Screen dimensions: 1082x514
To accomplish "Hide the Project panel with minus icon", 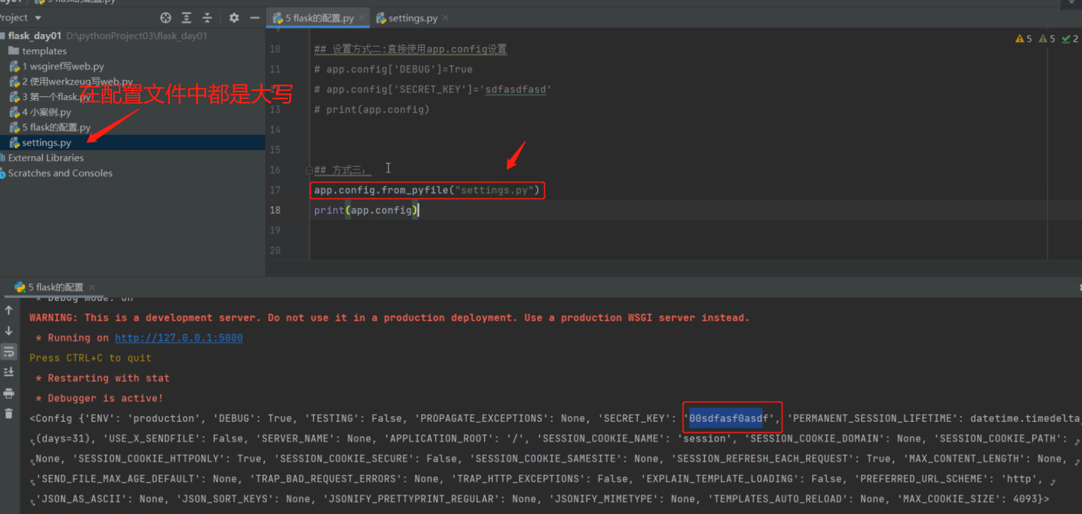I will [255, 18].
